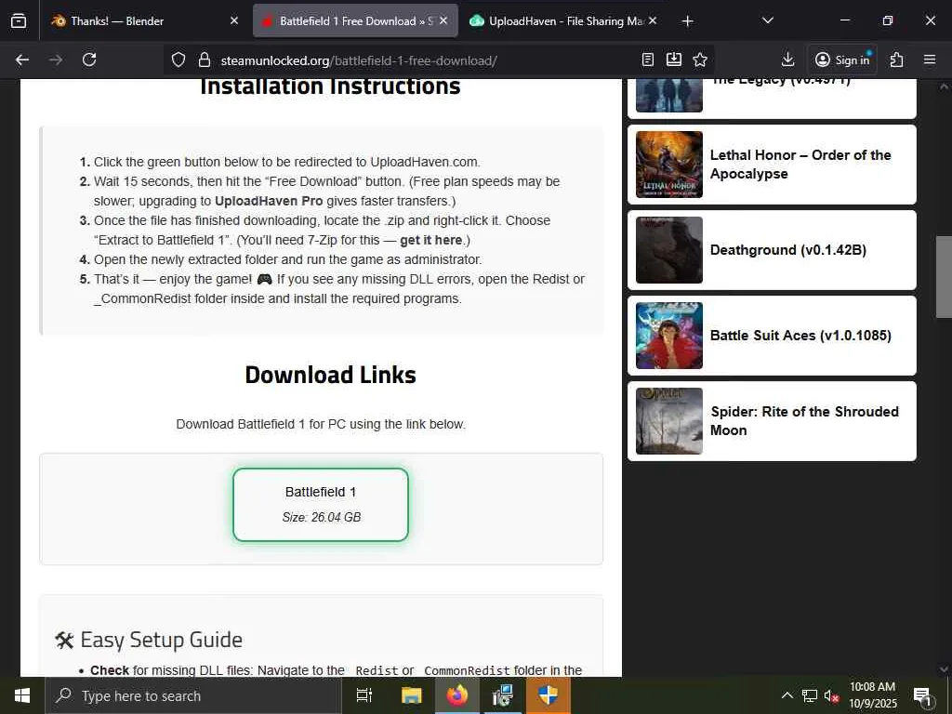Show hidden system tray icons
The image size is (952, 714).
(787, 695)
